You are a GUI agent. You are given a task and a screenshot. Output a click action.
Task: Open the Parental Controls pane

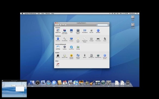click(x=71, y=57)
